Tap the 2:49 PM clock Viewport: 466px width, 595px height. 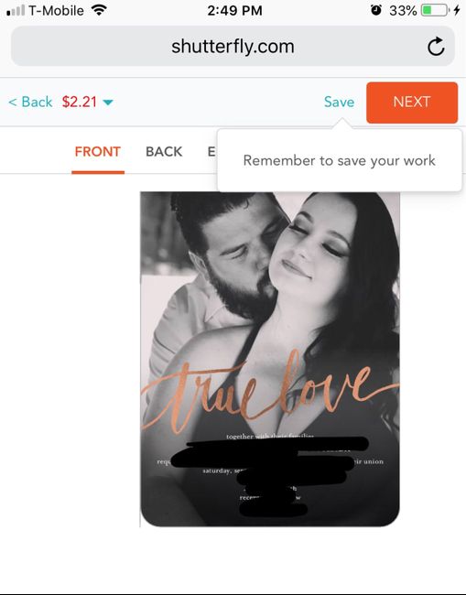point(234,10)
